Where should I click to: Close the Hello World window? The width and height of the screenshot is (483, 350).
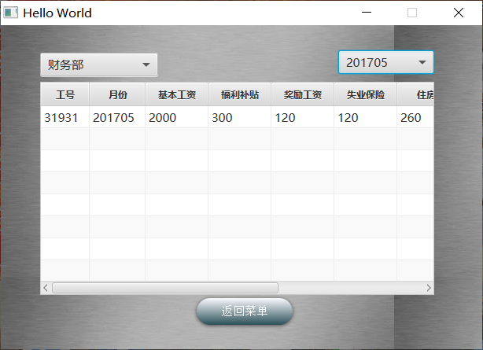click(x=459, y=13)
